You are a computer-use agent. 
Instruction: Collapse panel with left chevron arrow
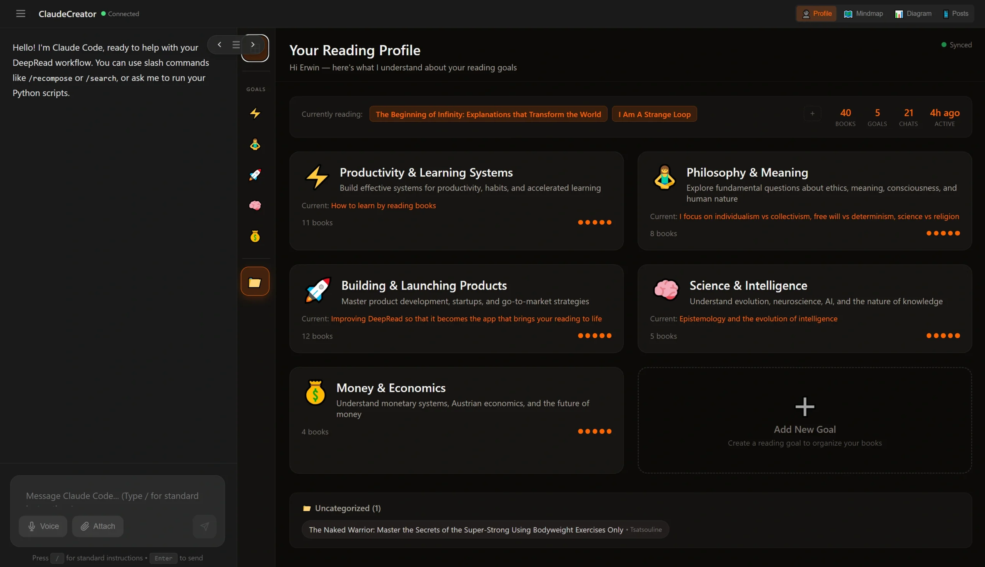tap(220, 45)
